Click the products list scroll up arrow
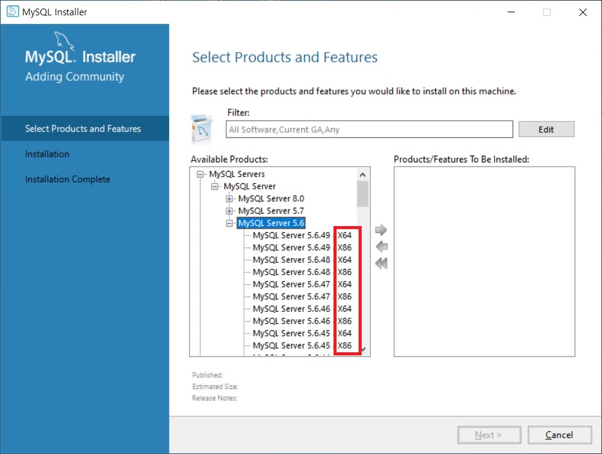 click(x=363, y=175)
